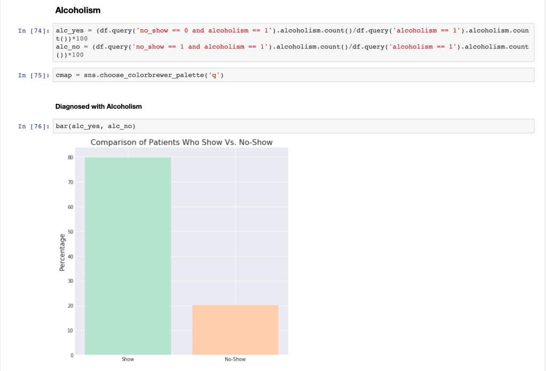Click the In [76] cell prompt
This screenshot has width=546, height=371.
point(34,126)
